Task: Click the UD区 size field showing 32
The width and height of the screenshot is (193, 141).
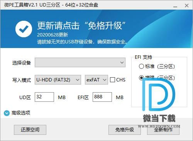Action: point(44,97)
